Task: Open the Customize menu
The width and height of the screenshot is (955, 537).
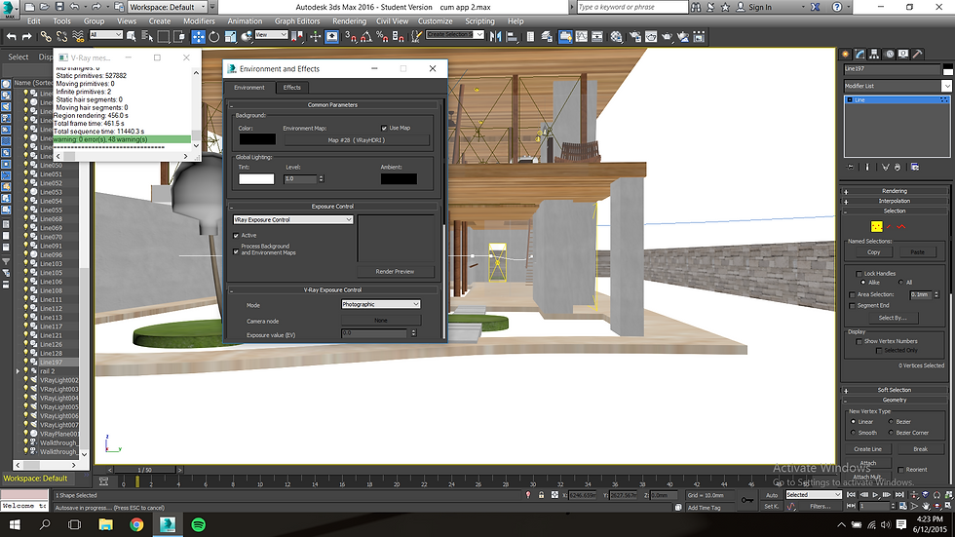Action: (x=435, y=20)
